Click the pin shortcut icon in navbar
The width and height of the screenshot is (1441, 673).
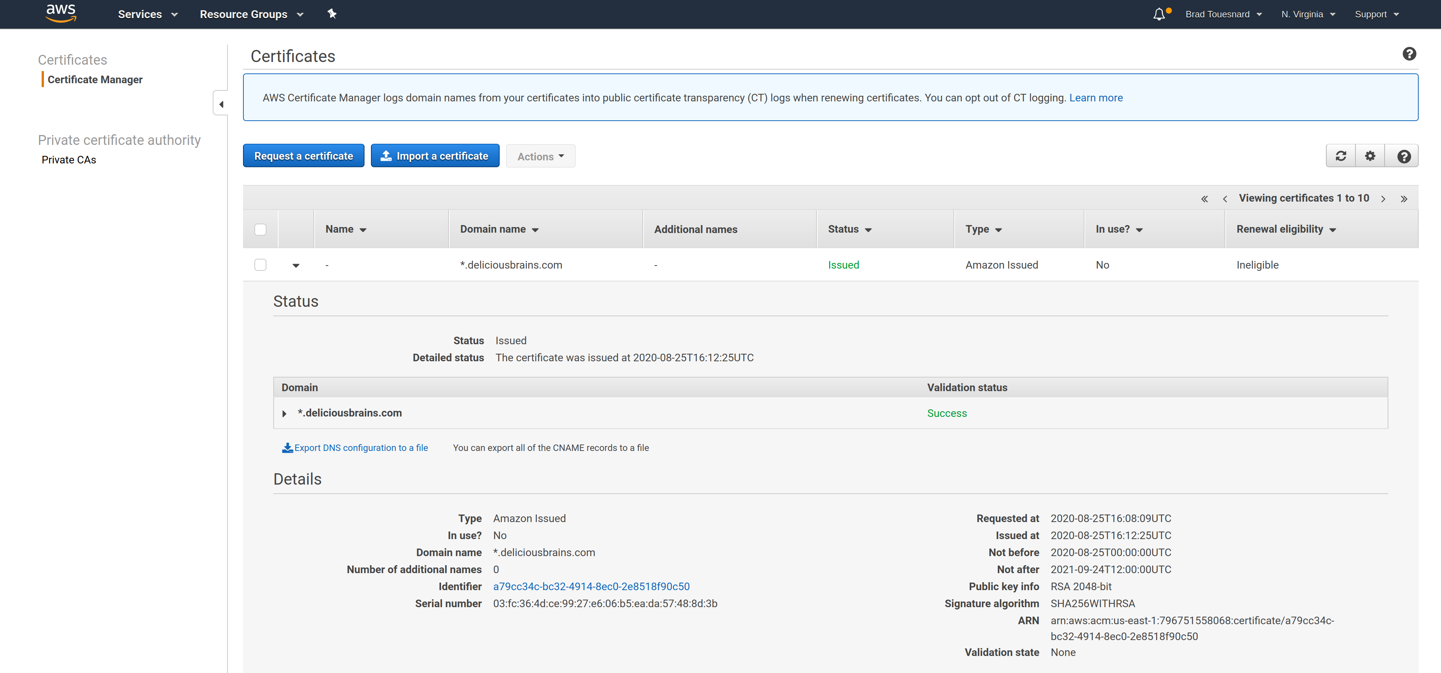(x=332, y=14)
